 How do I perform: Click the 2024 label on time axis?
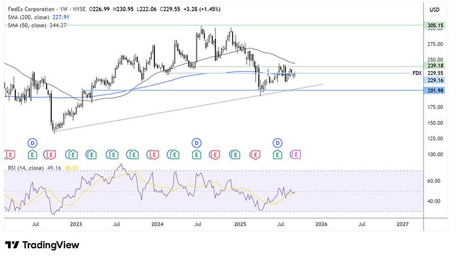157,224
